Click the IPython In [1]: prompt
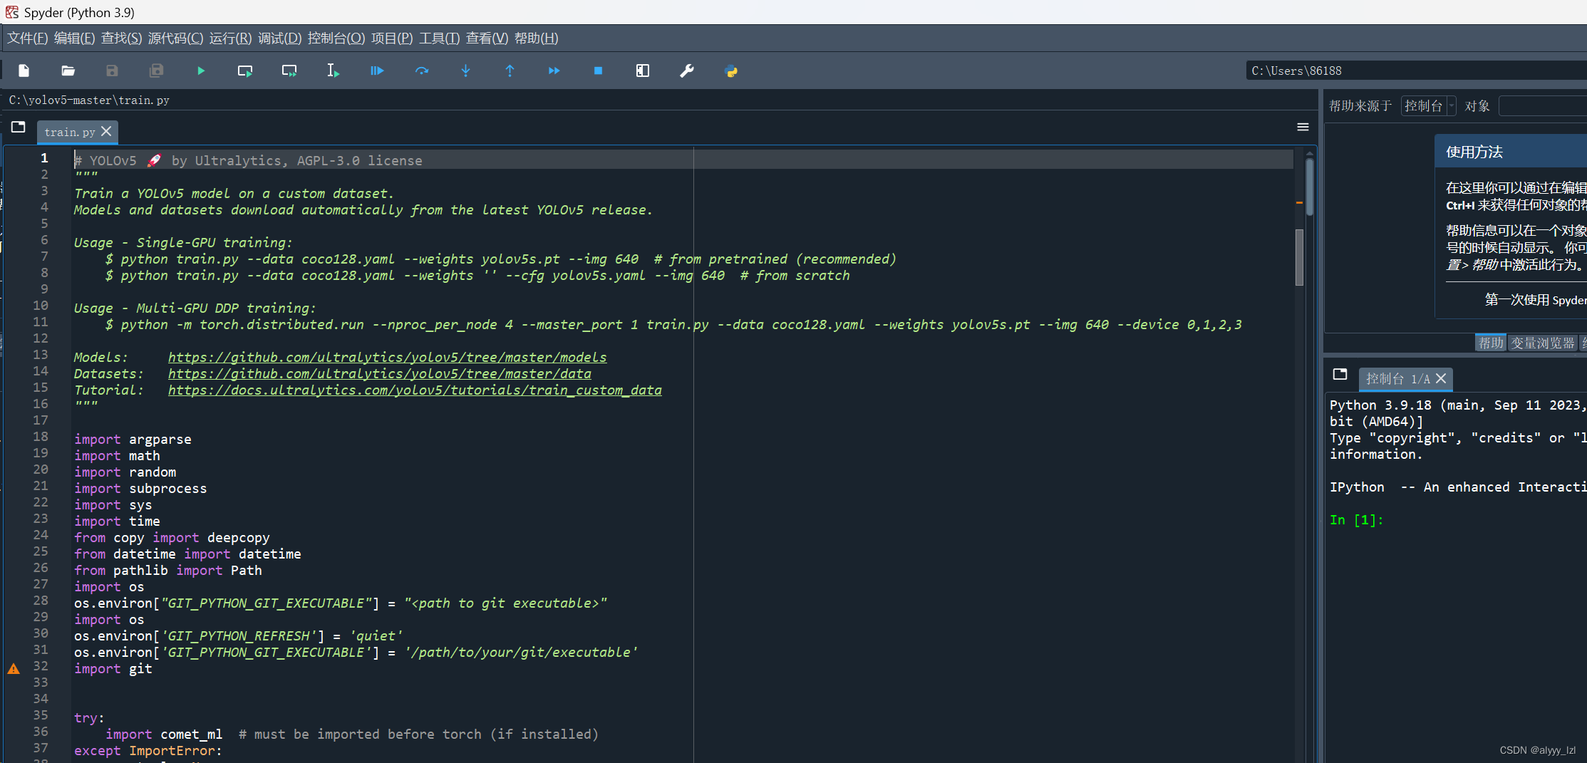Viewport: 1587px width, 763px height. pos(1356,520)
